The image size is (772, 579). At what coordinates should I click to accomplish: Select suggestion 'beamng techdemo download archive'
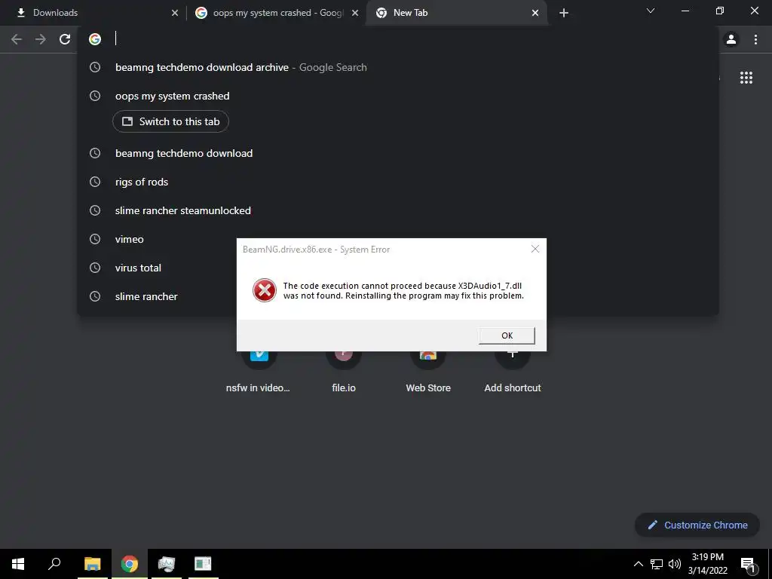tap(398, 67)
